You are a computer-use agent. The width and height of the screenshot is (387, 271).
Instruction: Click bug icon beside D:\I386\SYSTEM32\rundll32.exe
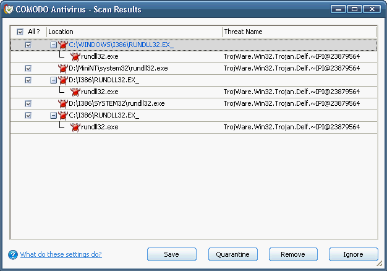tap(63, 104)
